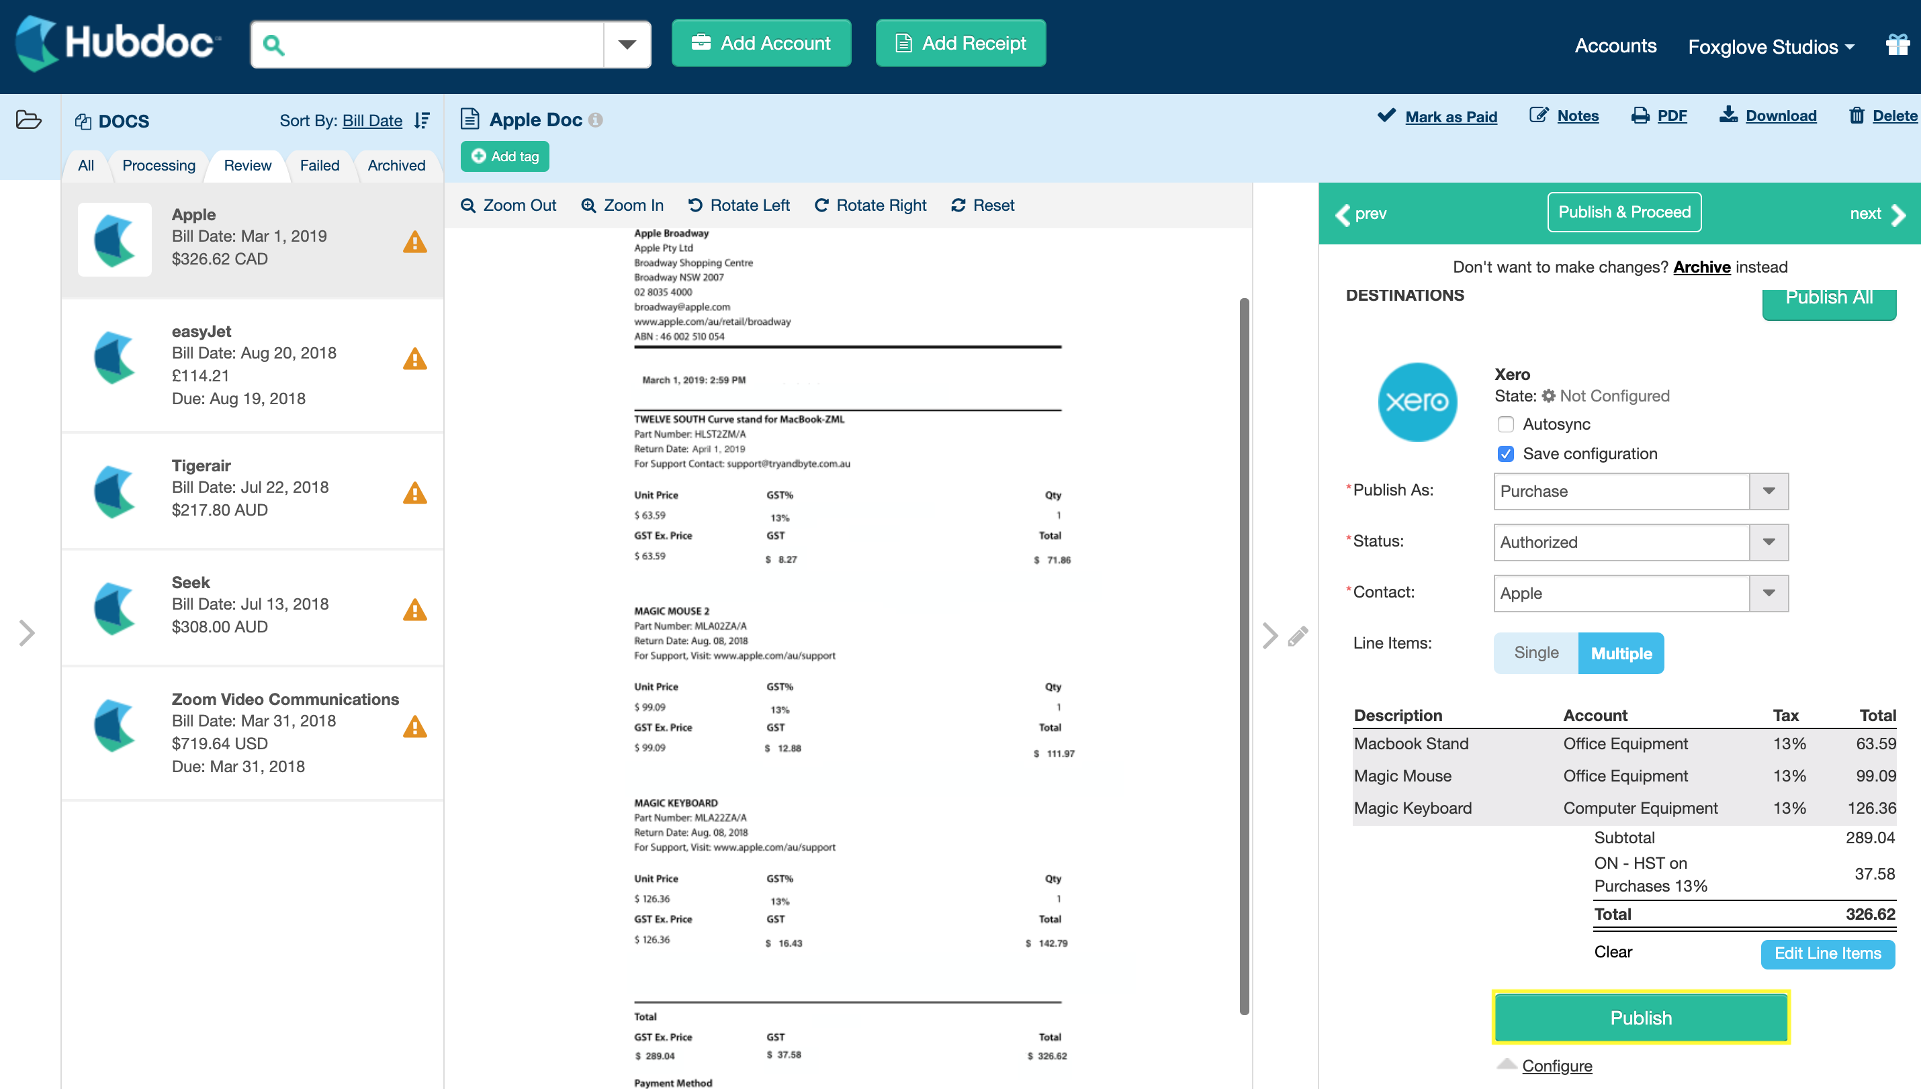Expand the Configure section

click(x=1557, y=1066)
